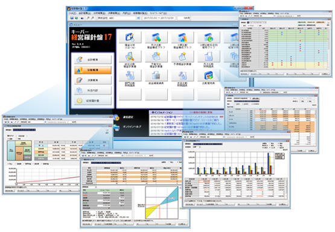
Task: Open the 比較増減表 icon with colored arrows
Action: click(209, 75)
